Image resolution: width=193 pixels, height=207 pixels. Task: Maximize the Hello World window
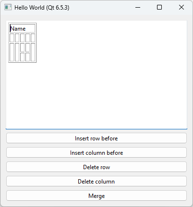coord(159,7)
